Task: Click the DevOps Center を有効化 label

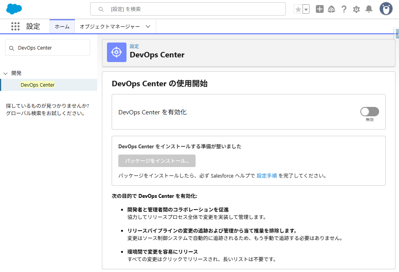Action: coord(152,112)
